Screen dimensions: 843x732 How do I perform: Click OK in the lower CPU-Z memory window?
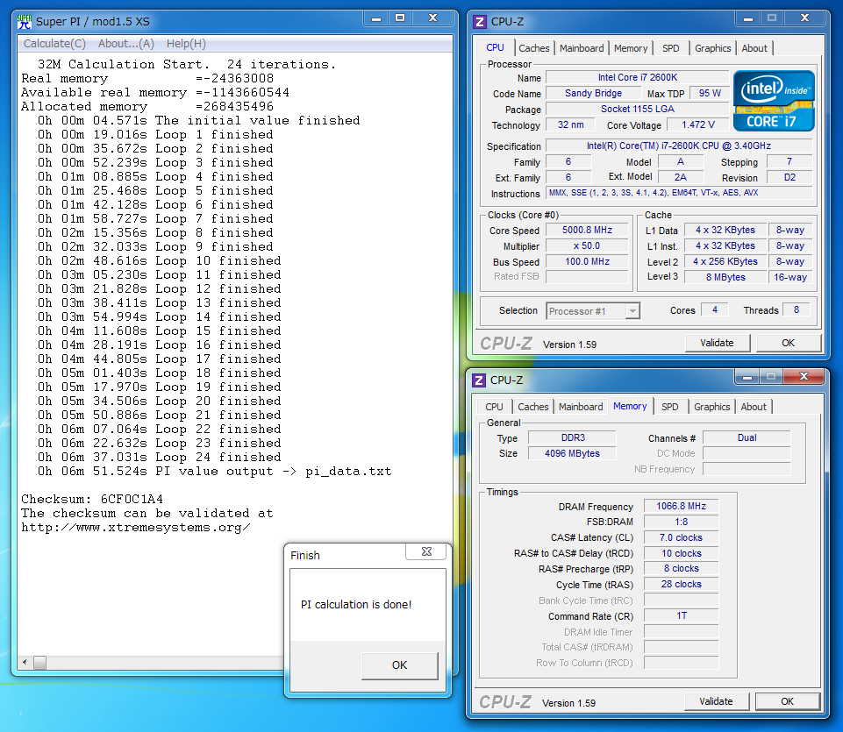click(x=787, y=701)
